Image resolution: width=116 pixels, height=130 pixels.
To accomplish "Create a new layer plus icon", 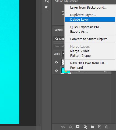I will pyautogui.click(x=100, y=127).
